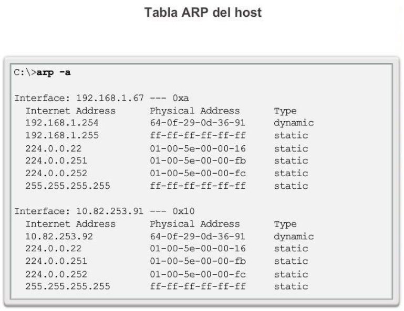Click the first 'Internet Address' column header
Viewport: 404px width, 311px height.
pos(70,111)
